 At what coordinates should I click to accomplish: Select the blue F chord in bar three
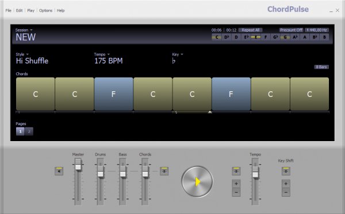[x=114, y=94]
